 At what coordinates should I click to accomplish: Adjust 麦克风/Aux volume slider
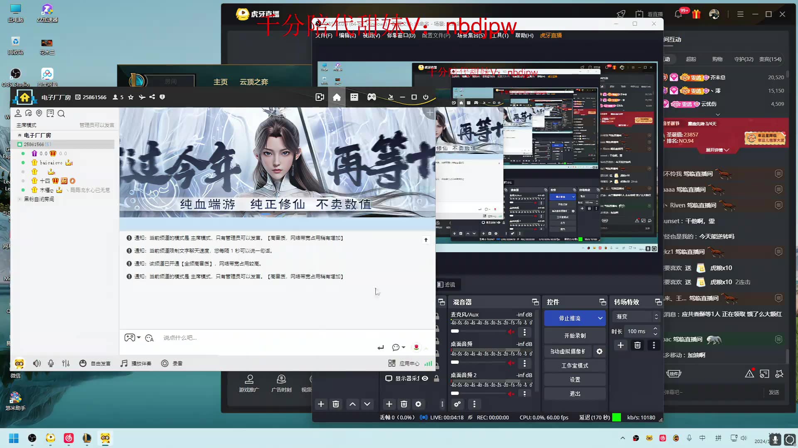coord(478,331)
